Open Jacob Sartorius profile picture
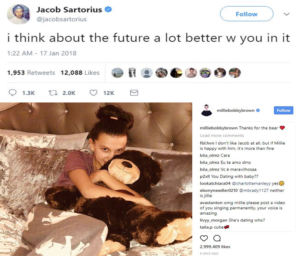 (x=19, y=14)
